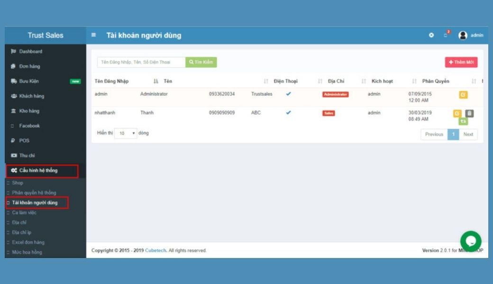The image size is (493, 284).
Task: Open the green chat bubble widget
Action: [x=471, y=241]
